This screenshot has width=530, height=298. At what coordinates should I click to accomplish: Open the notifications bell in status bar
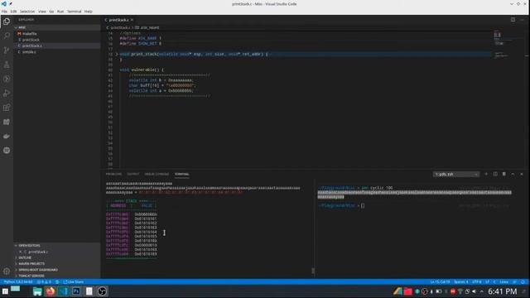523,281
